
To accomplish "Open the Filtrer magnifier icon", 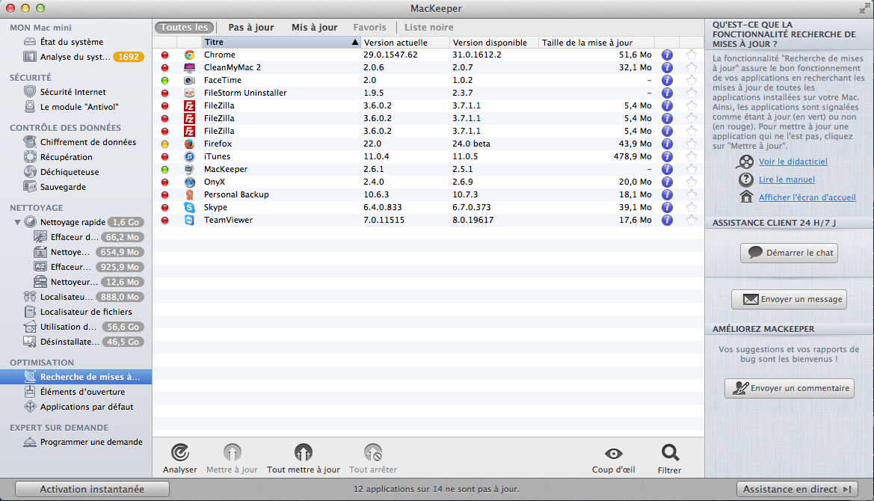I will click(x=670, y=453).
